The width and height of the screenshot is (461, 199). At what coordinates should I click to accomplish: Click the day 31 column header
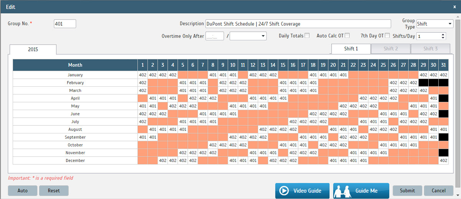(443, 65)
